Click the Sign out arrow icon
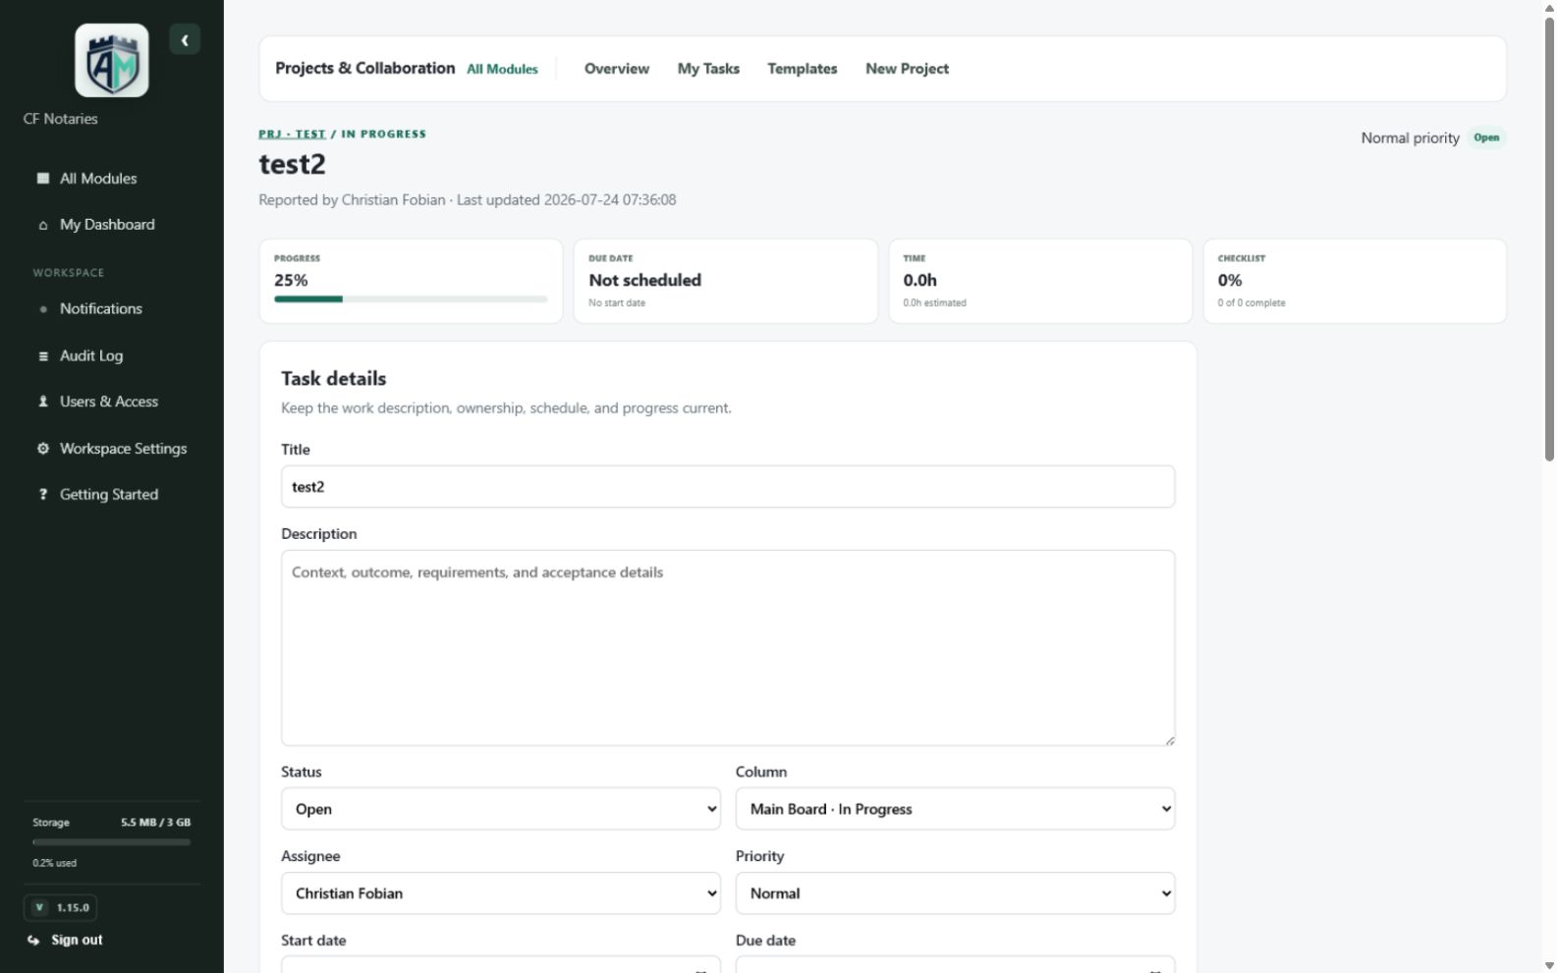This screenshot has width=1557, height=973. [x=33, y=941]
